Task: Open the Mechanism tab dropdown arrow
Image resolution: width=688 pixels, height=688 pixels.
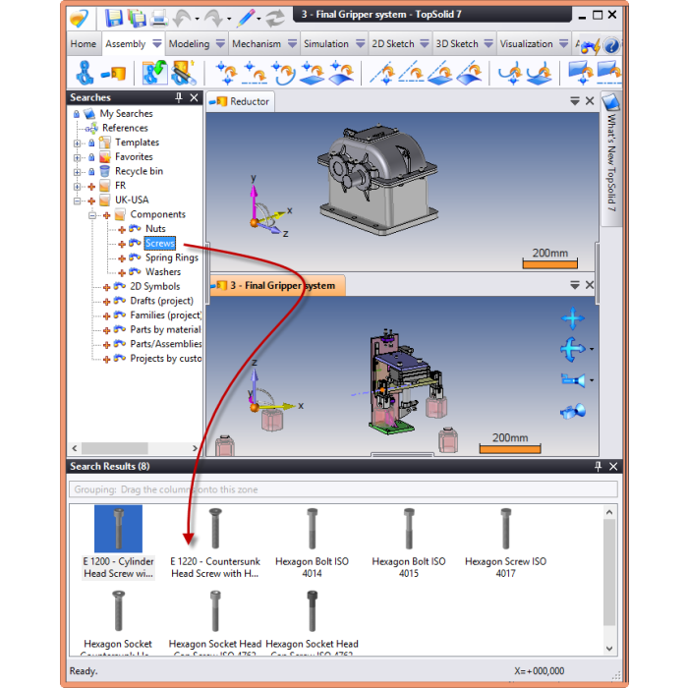Action: (x=292, y=43)
